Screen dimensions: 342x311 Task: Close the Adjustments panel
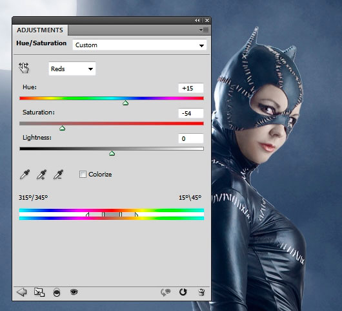point(207,20)
